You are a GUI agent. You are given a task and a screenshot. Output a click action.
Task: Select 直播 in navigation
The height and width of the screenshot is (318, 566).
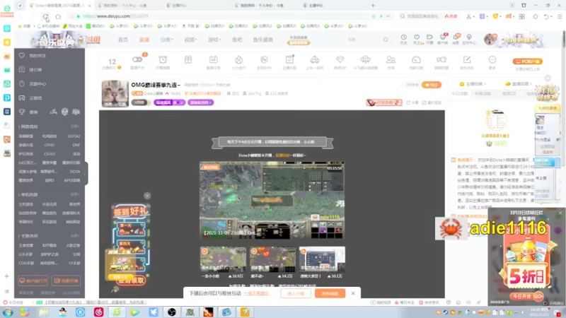click(144, 40)
